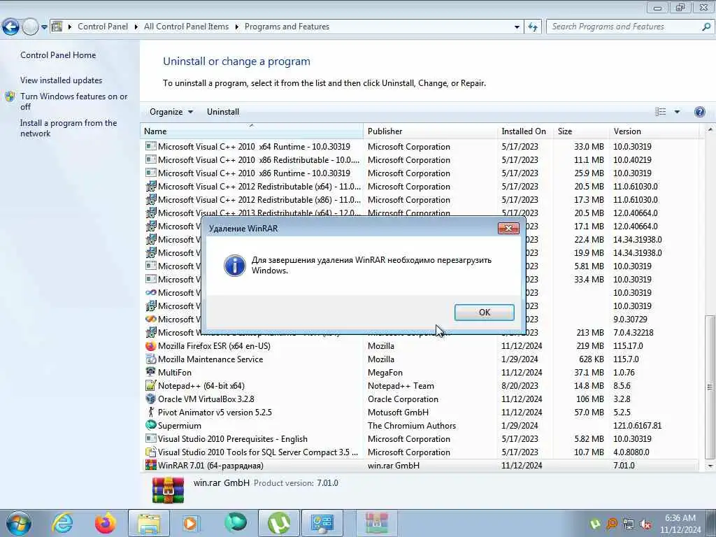
Task: Select Microsoft Visual C++ 2010 x64 Runtime row
Action: click(420, 147)
